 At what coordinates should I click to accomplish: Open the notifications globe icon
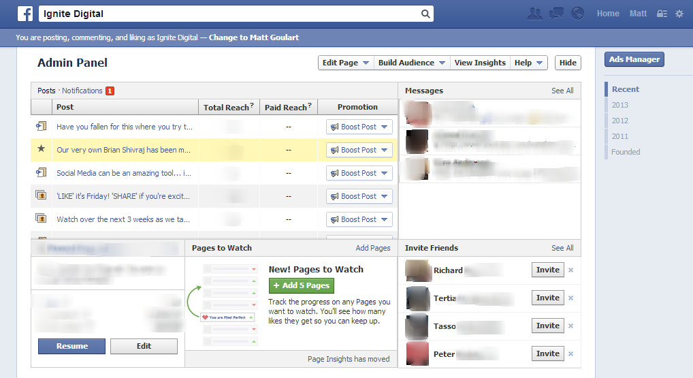[577, 14]
